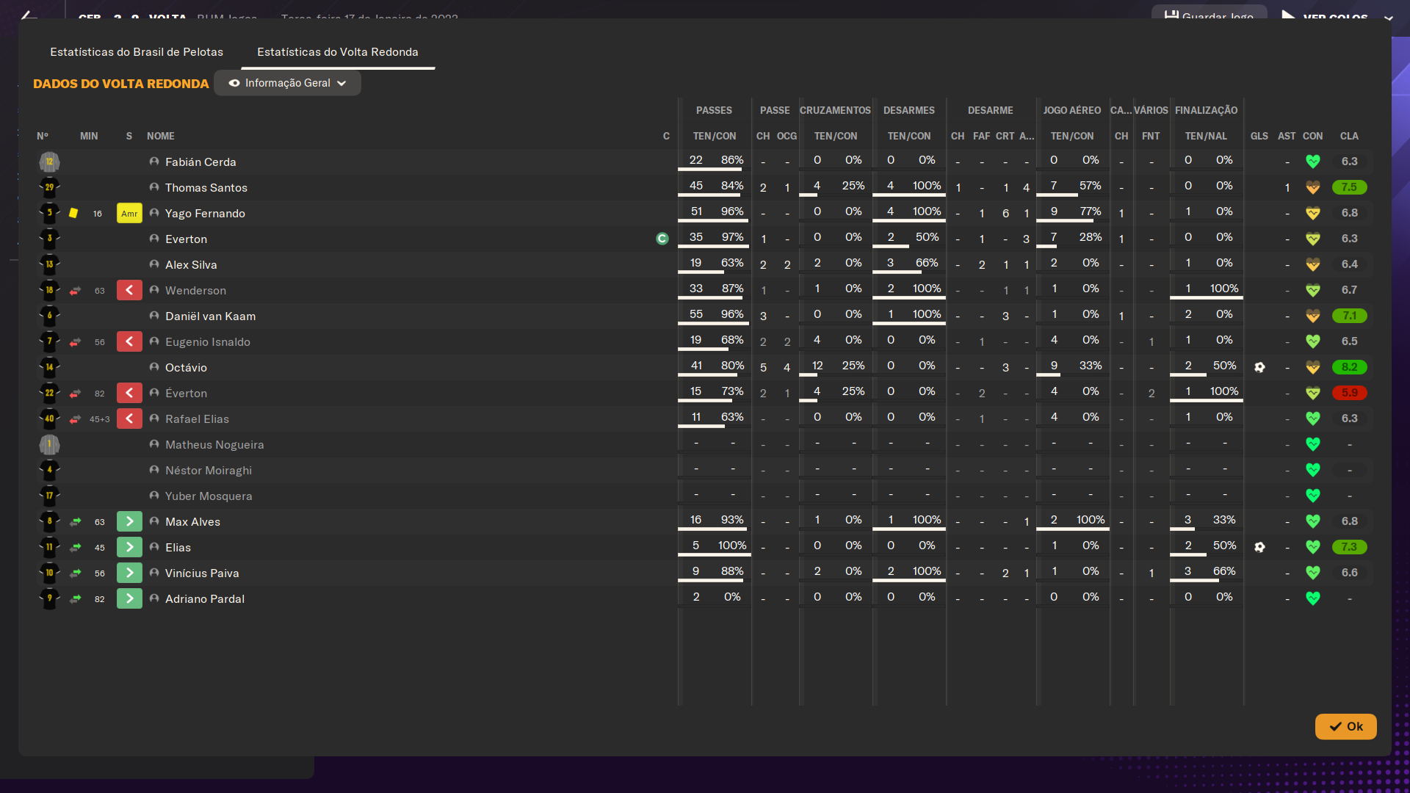The image size is (1410, 793).
Task: Click Max Alves green substituted-on arrow button
Action: coord(129,521)
